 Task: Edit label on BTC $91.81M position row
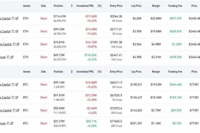coord(17,98)
